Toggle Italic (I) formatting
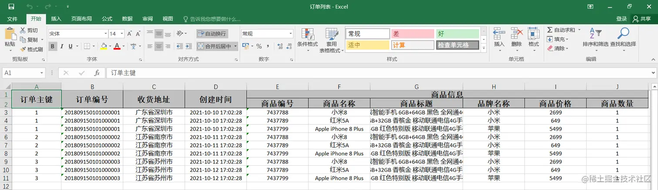 [61, 46]
